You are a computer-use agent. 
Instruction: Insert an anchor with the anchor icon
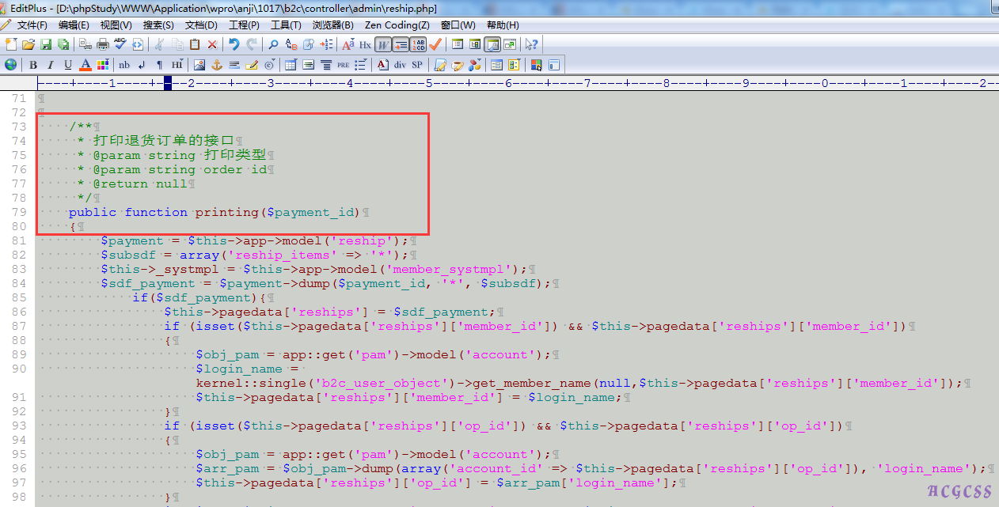pos(216,65)
